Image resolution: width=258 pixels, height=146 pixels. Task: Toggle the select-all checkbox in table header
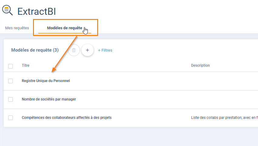click(11, 66)
